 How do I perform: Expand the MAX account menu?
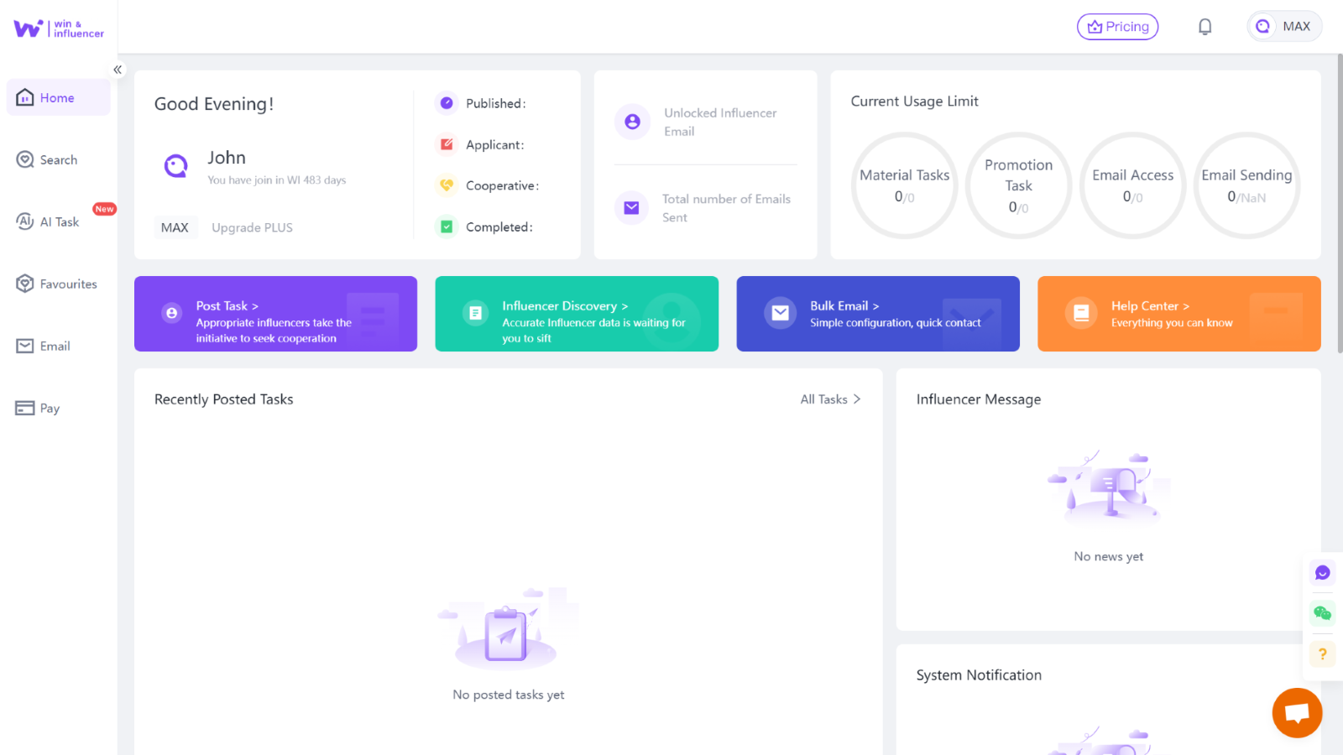[1284, 26]
